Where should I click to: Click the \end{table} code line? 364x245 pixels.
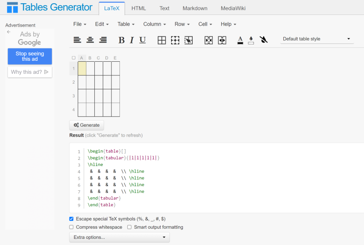coord(101,205)
